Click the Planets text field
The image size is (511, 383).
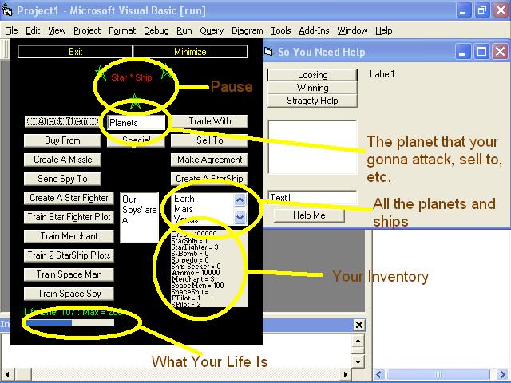point(137,123)
